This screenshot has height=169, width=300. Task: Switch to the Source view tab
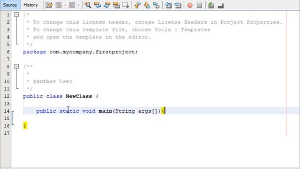point(10,5)
